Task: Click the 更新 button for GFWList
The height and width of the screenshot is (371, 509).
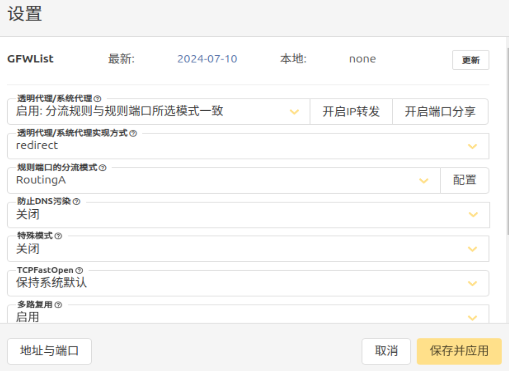Action: pyautogui.click(x=471, y=60)
